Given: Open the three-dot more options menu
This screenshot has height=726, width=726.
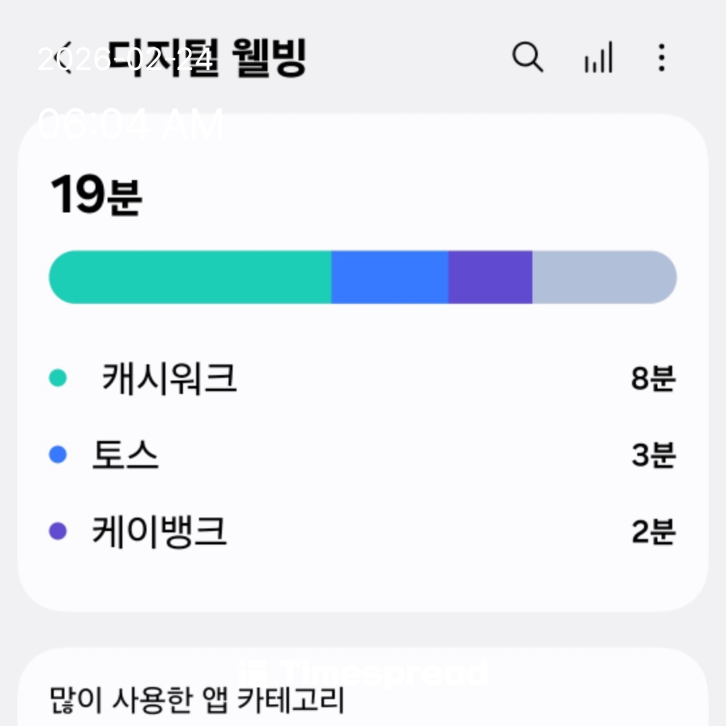Looking at the screenshot, I should (661, 57).
